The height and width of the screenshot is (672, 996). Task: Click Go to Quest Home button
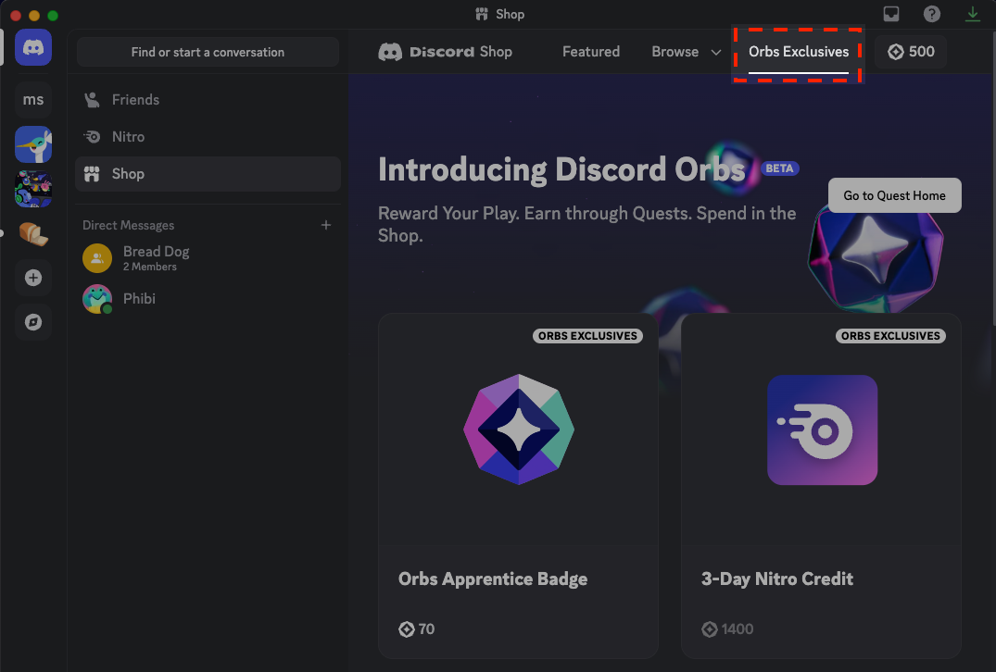tap(894, 195)
